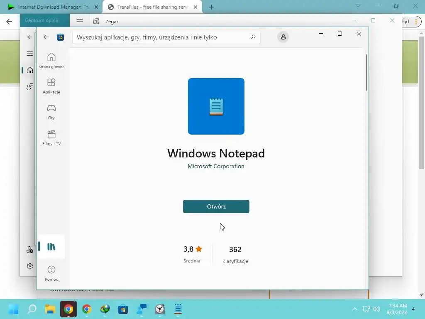Screen dimensions: 425x319
Task: Click the 362 Klasyfikacje count
Action: (235, 255)
